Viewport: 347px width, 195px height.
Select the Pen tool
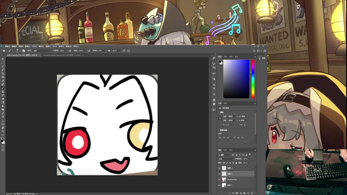coord(3,113)
